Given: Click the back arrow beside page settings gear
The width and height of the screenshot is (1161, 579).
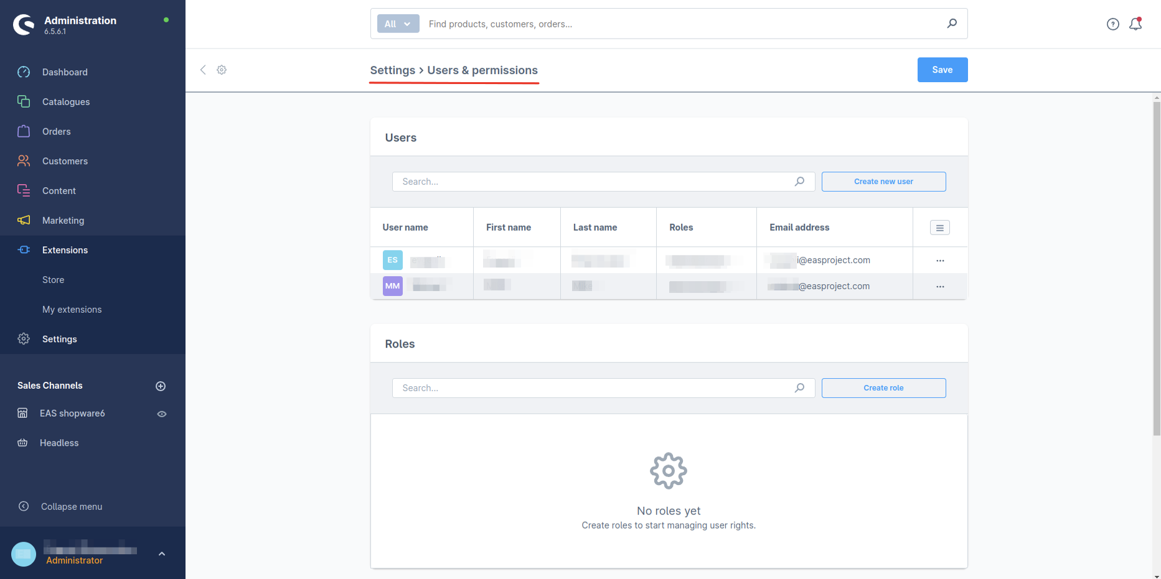Looking at the screenshot, I should tap(203, 70).
